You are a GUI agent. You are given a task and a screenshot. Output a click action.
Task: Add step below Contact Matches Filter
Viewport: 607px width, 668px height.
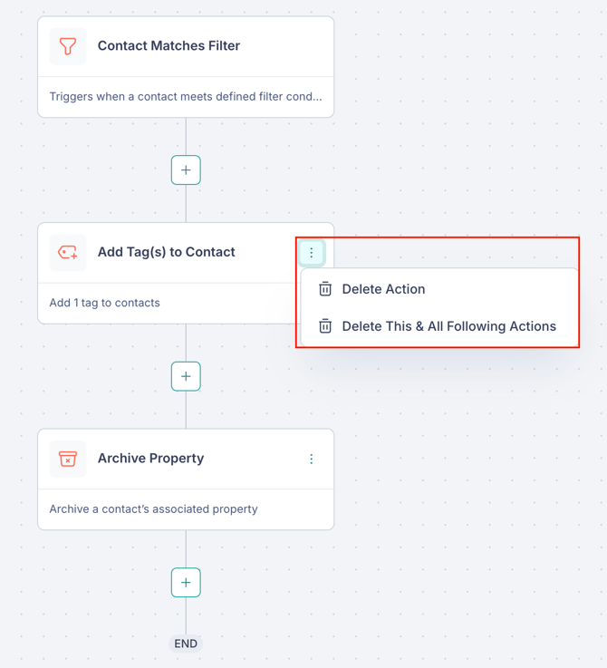(186, 170)
